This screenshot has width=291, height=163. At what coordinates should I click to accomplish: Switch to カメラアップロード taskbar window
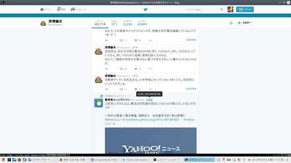(x=43, y=160)
